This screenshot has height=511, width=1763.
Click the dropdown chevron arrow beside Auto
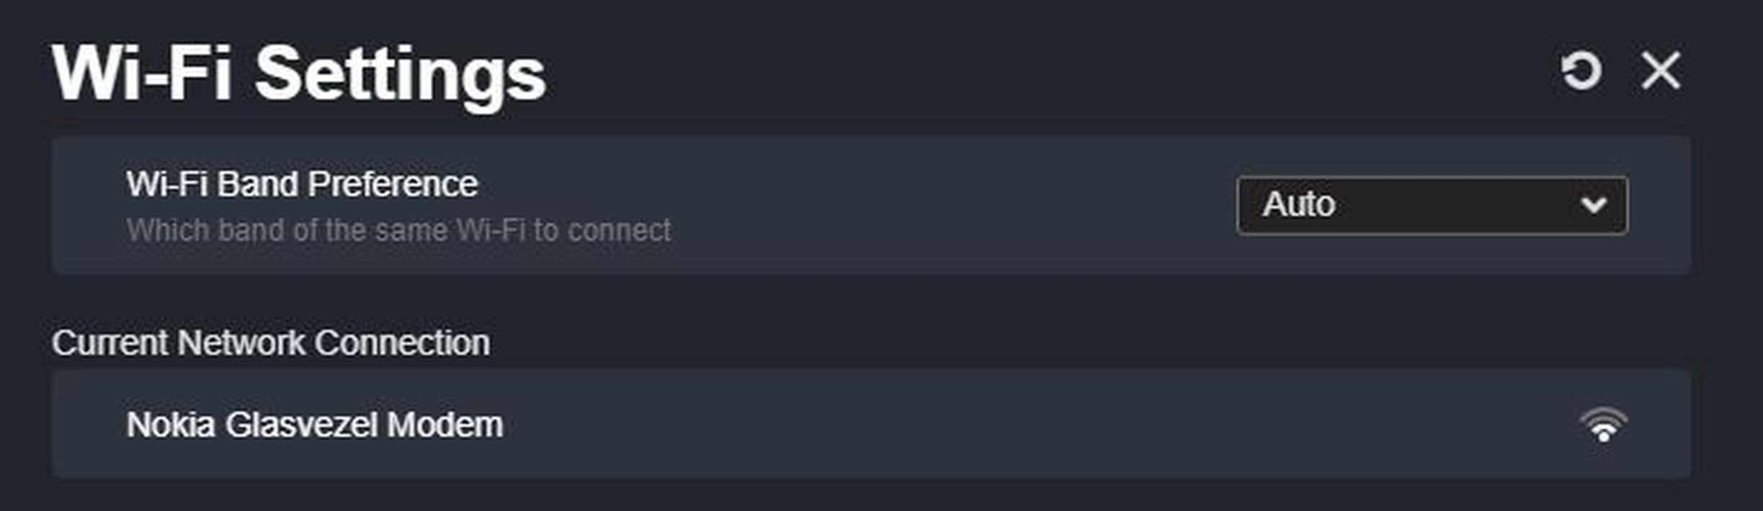coord(1593,206)
